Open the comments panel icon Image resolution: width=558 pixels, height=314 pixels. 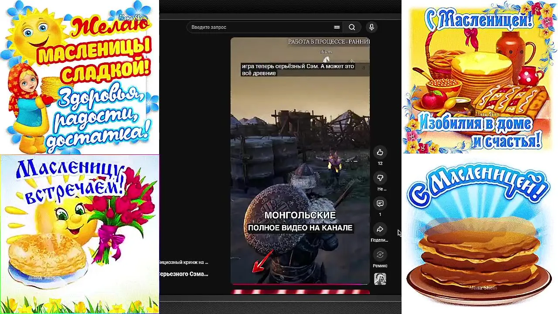click(380, 203)
